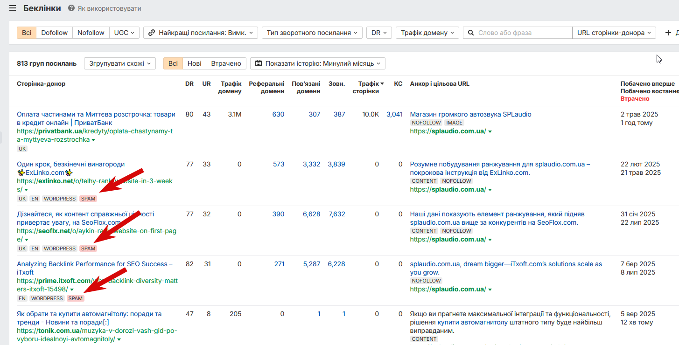This screenshot has height=345, width=679.
Task: Select the Dofollow link type filter
Action: pyautogui.click(x=54, y=33)
